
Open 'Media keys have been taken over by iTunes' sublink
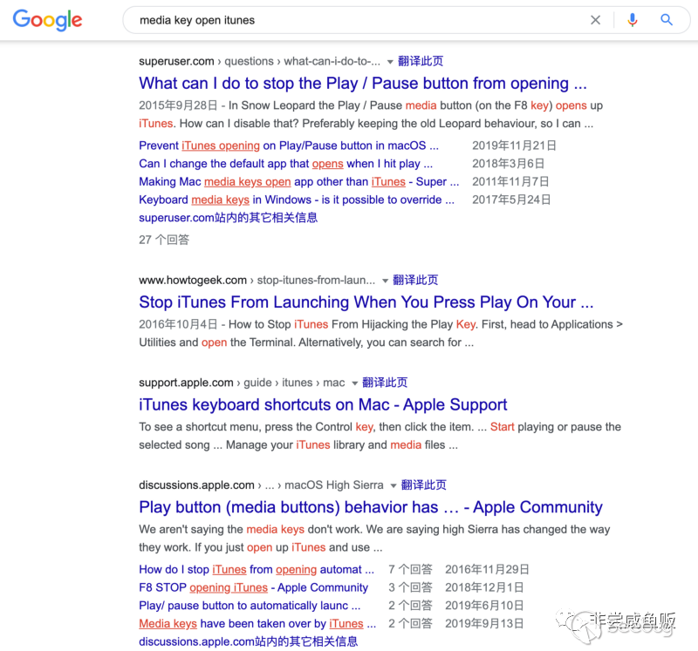pos(257,623)
